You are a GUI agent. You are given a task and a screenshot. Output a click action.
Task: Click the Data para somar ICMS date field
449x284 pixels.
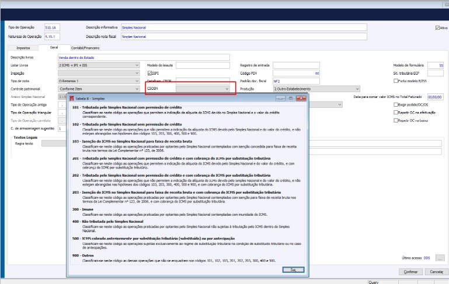436,97
